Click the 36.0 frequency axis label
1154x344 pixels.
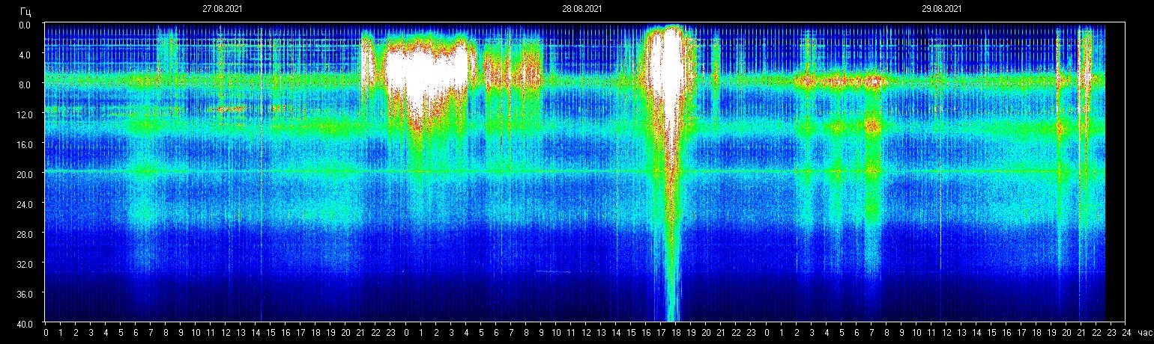[24, 294]
